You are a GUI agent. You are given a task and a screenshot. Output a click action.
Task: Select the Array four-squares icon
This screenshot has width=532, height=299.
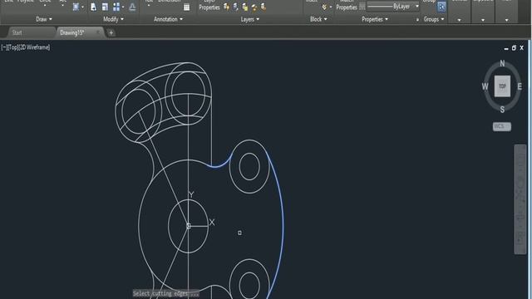click(116, 7)
